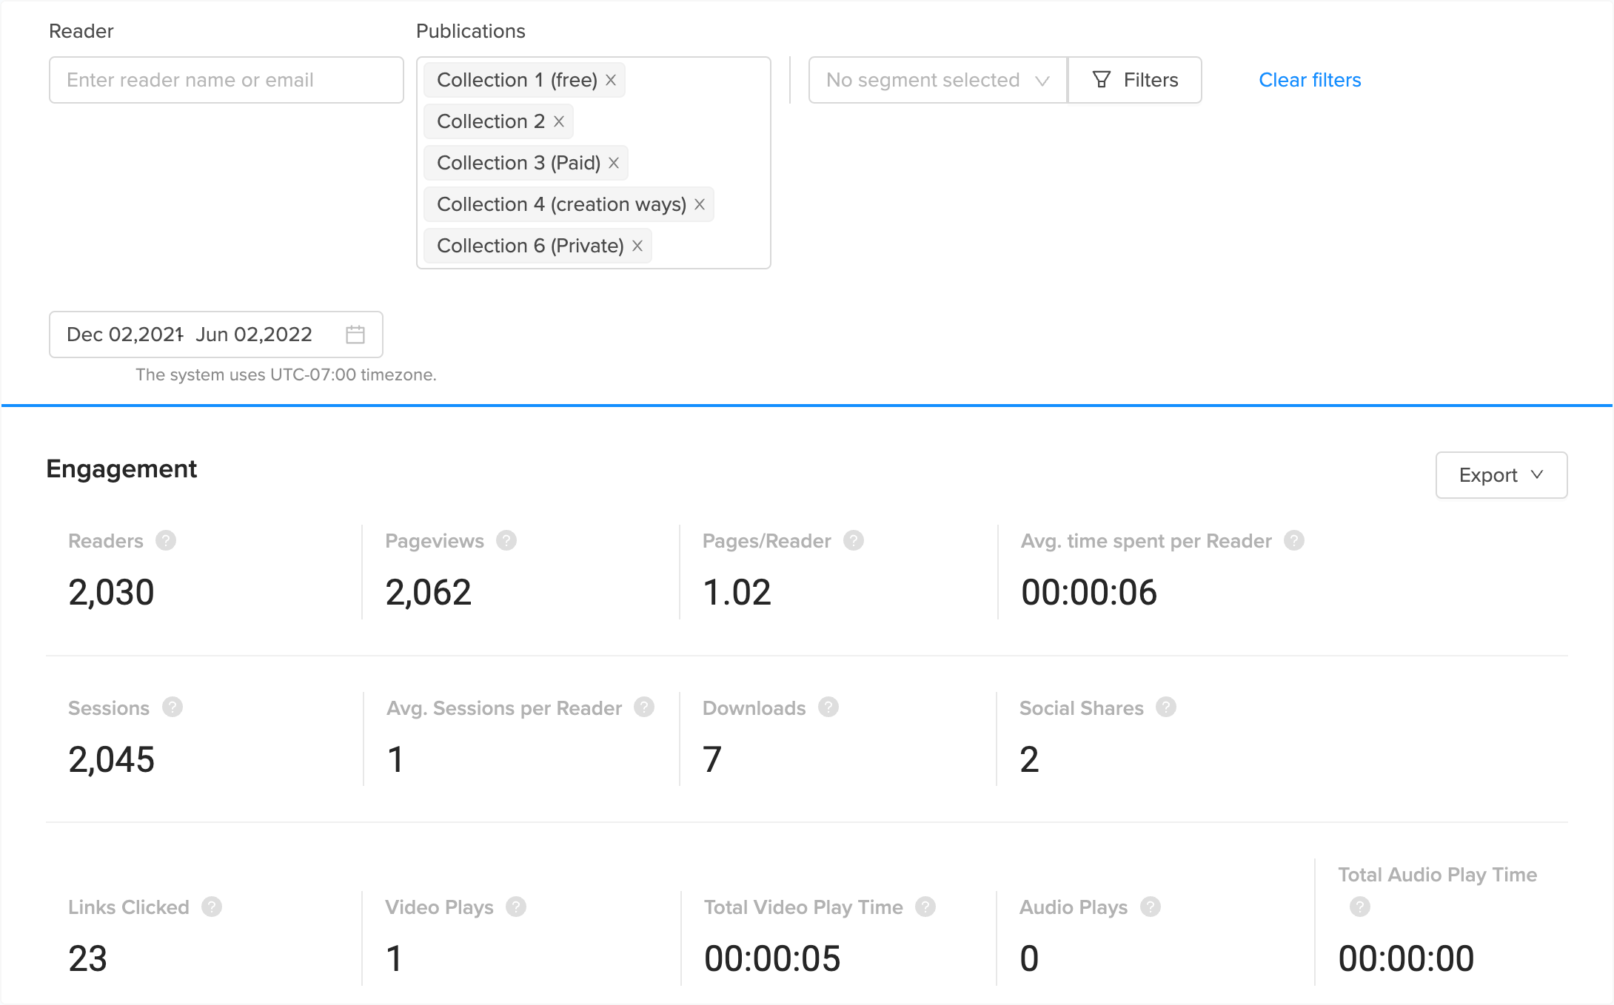
Task: Remove Collection 3 (Paid) tag
Action: pyautogui.click(x=614, y=163)
